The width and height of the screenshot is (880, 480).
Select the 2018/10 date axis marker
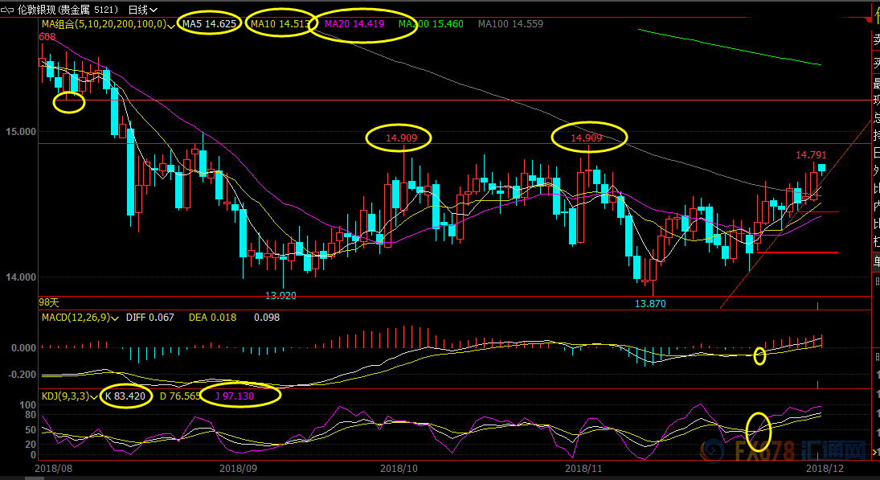[399, 467]
